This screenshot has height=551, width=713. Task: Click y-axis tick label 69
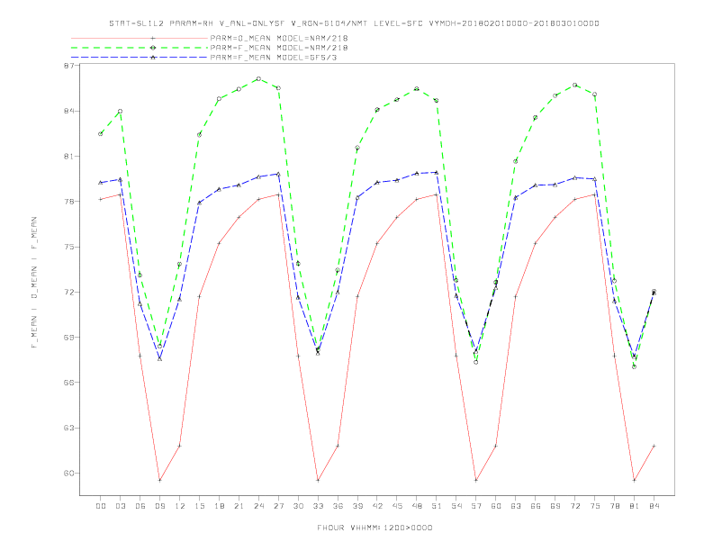pyautogui.click(x=68, y=338)
